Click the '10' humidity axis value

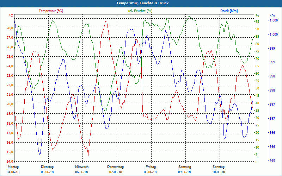coord(257,147)
